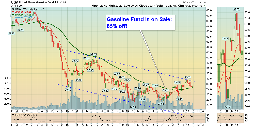Click the 1.2M volume axis label

(x=8, y=78)
